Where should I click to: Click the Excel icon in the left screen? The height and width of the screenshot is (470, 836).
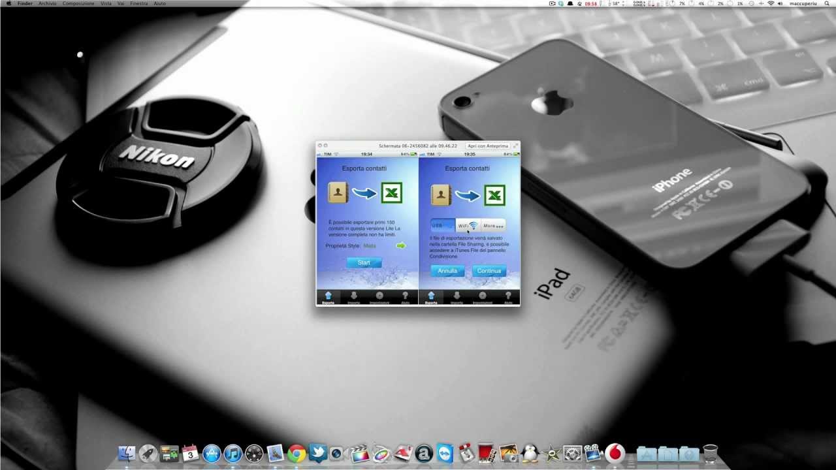tap(391, 193)
